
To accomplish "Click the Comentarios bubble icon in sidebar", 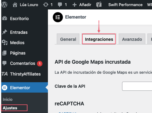I will (x=5, y=63).
